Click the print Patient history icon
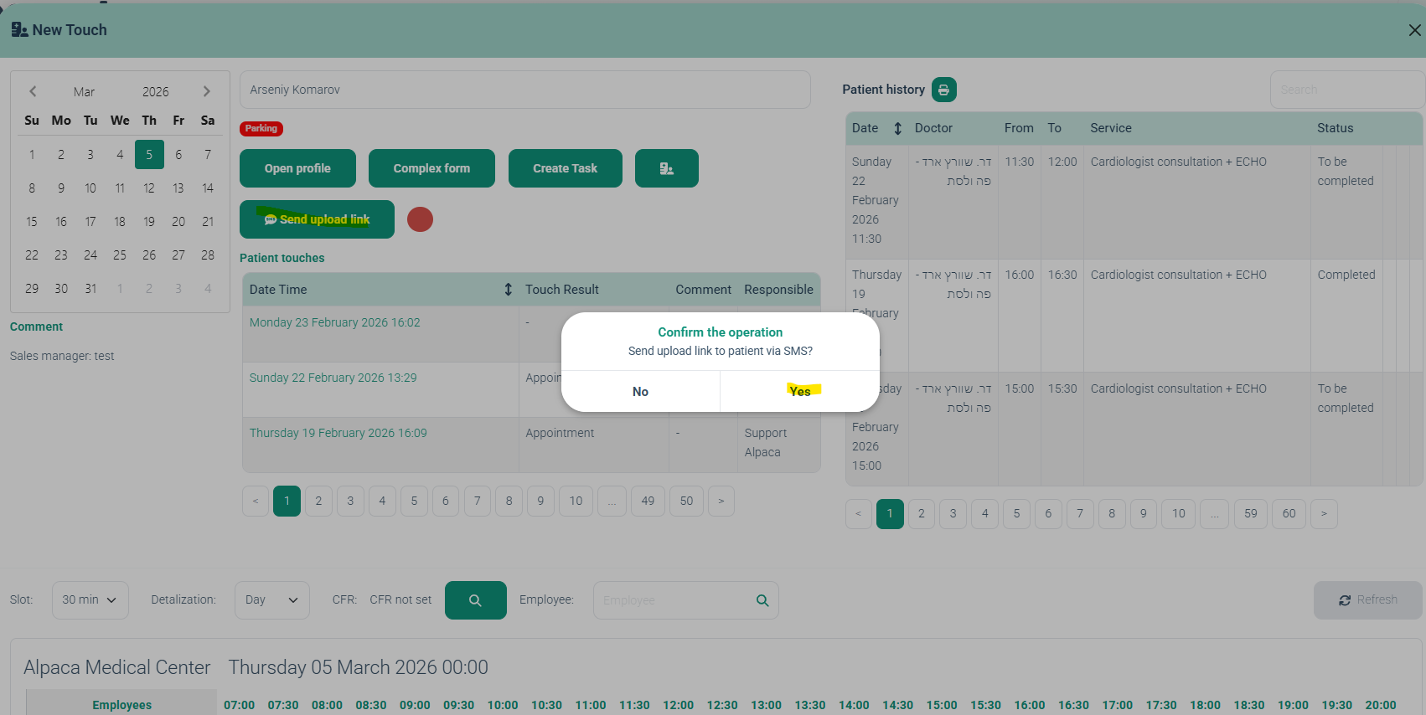 coord(943,90)
